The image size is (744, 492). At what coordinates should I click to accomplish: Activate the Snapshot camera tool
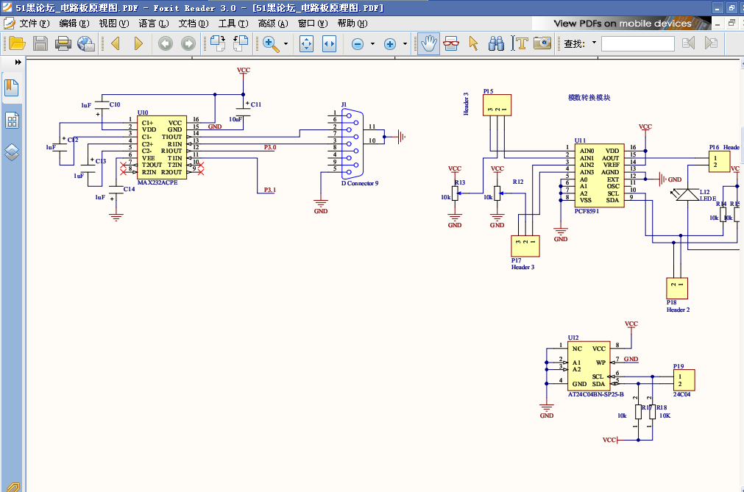coord(542,43)
